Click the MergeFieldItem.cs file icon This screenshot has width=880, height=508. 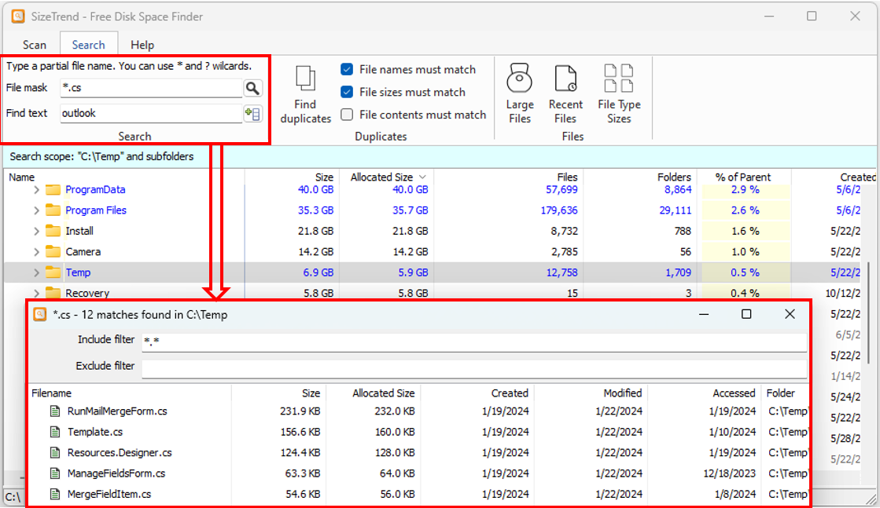tap(55, 495)
